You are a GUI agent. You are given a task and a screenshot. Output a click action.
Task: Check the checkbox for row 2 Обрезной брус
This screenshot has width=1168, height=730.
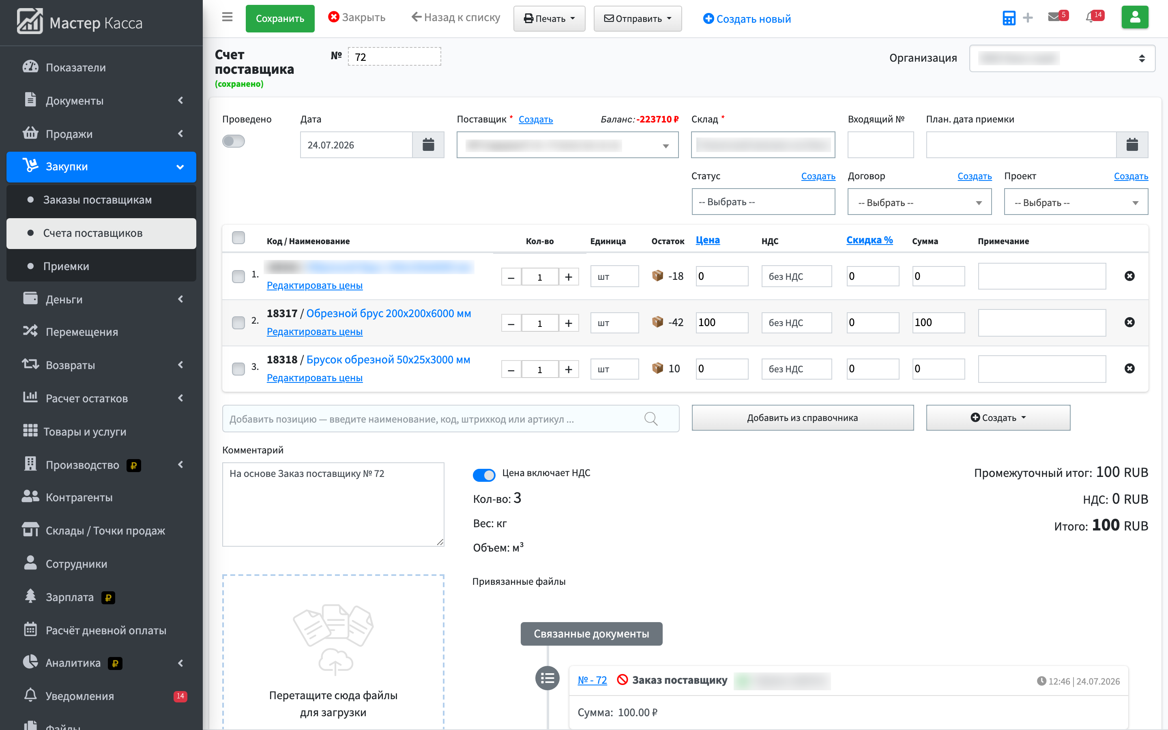point(238,323)
